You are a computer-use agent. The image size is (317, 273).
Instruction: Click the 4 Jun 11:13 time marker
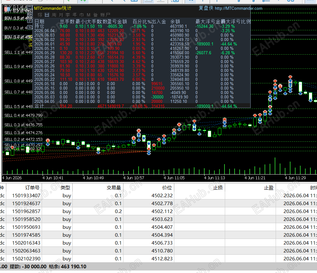click(x=214, y=178)
